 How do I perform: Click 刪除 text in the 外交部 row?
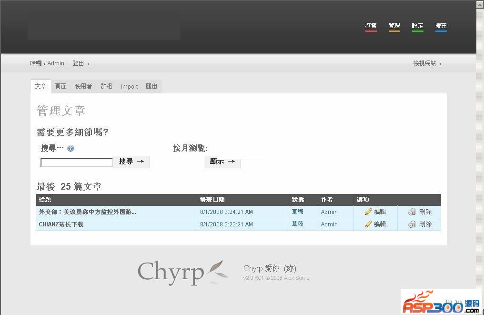pyautogui.click(x=425, y=212)
